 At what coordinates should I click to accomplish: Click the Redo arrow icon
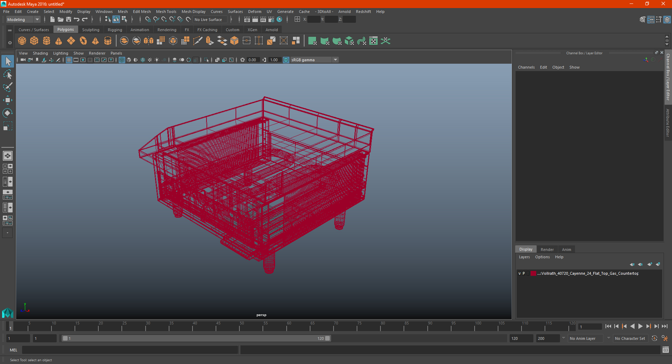85,20
